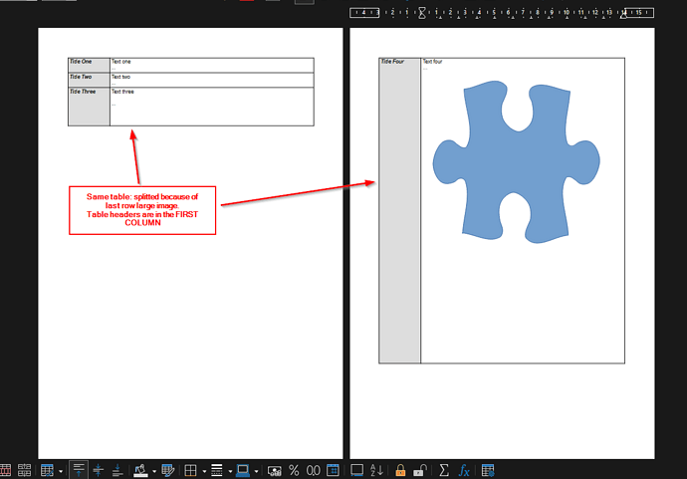Select the blue puzzle piece image

pos(516,159)
